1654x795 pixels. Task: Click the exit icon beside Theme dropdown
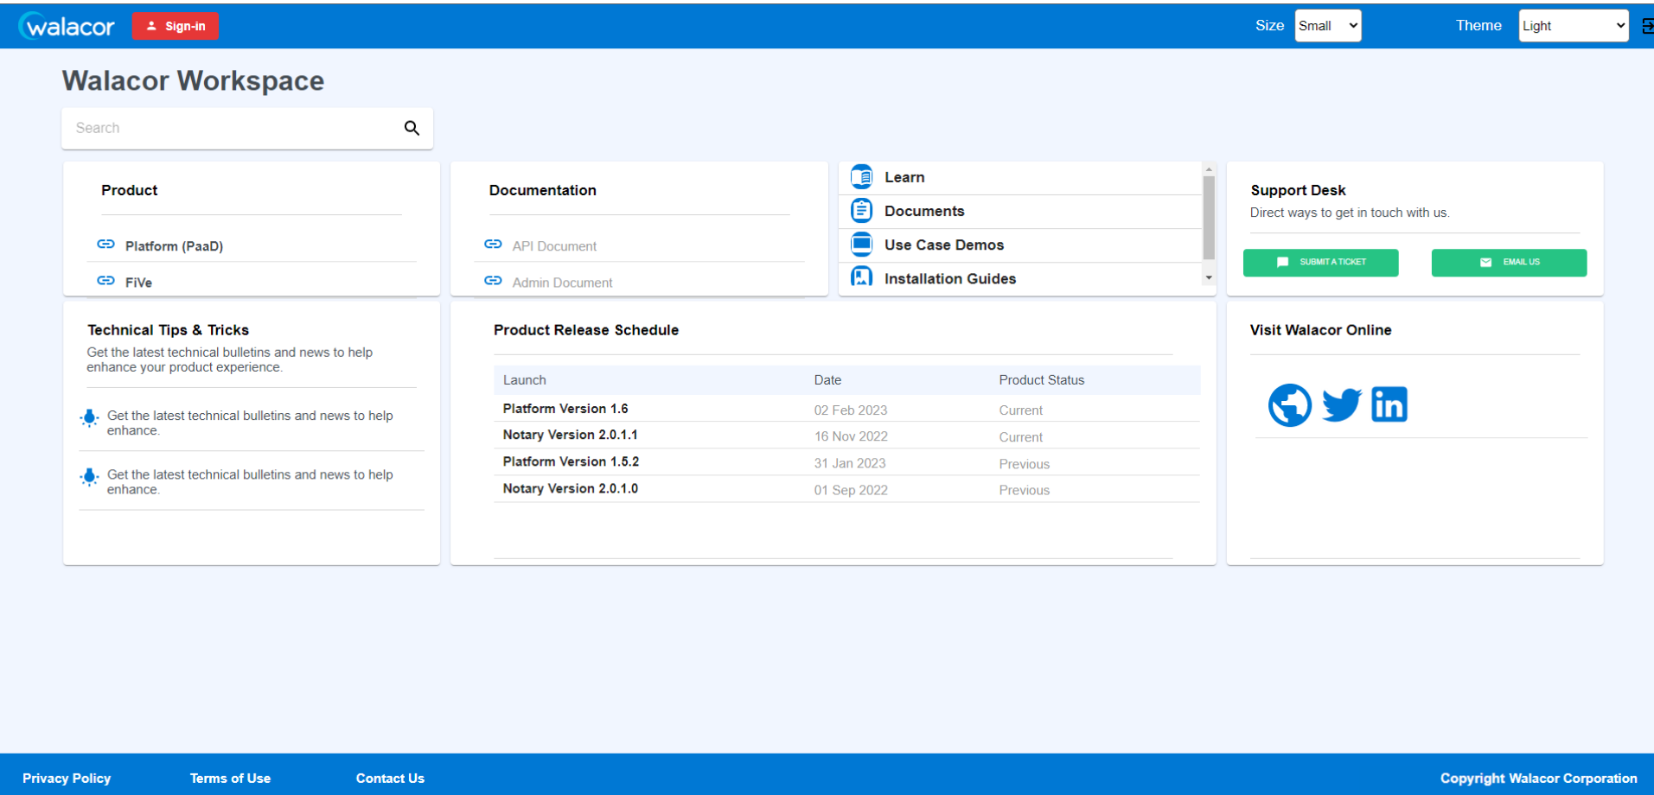(1647, 26)
